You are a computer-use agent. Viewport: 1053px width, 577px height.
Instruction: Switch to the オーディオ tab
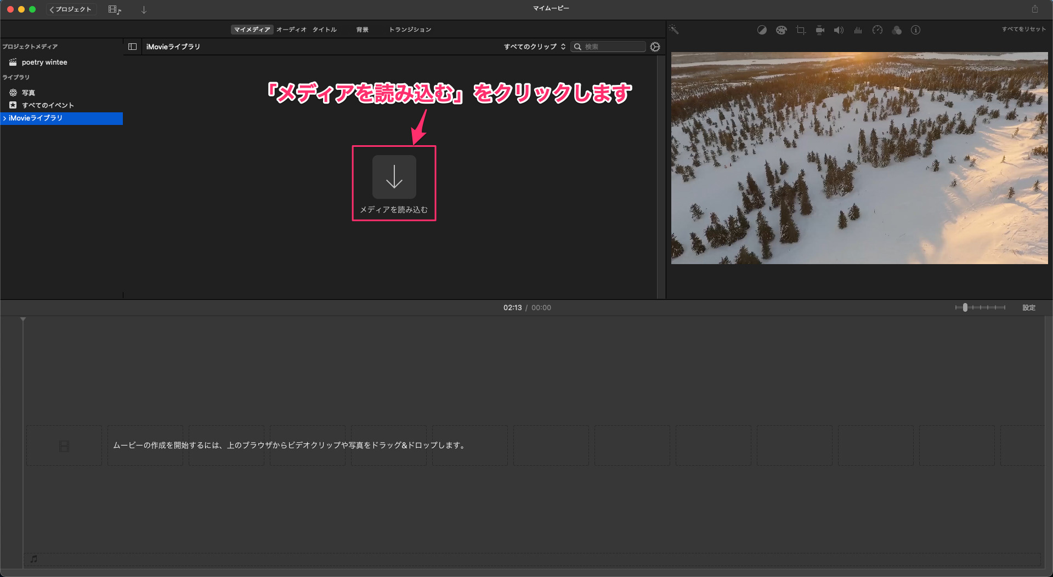point(291,30)
